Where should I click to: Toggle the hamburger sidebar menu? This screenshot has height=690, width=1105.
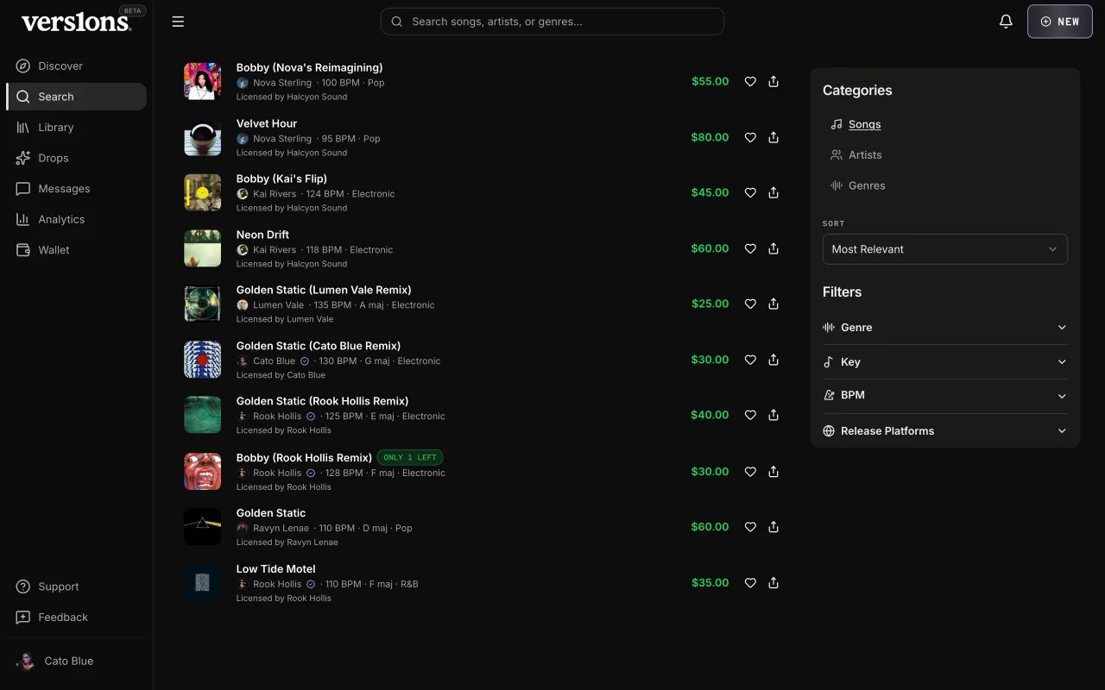coord(178,22)
